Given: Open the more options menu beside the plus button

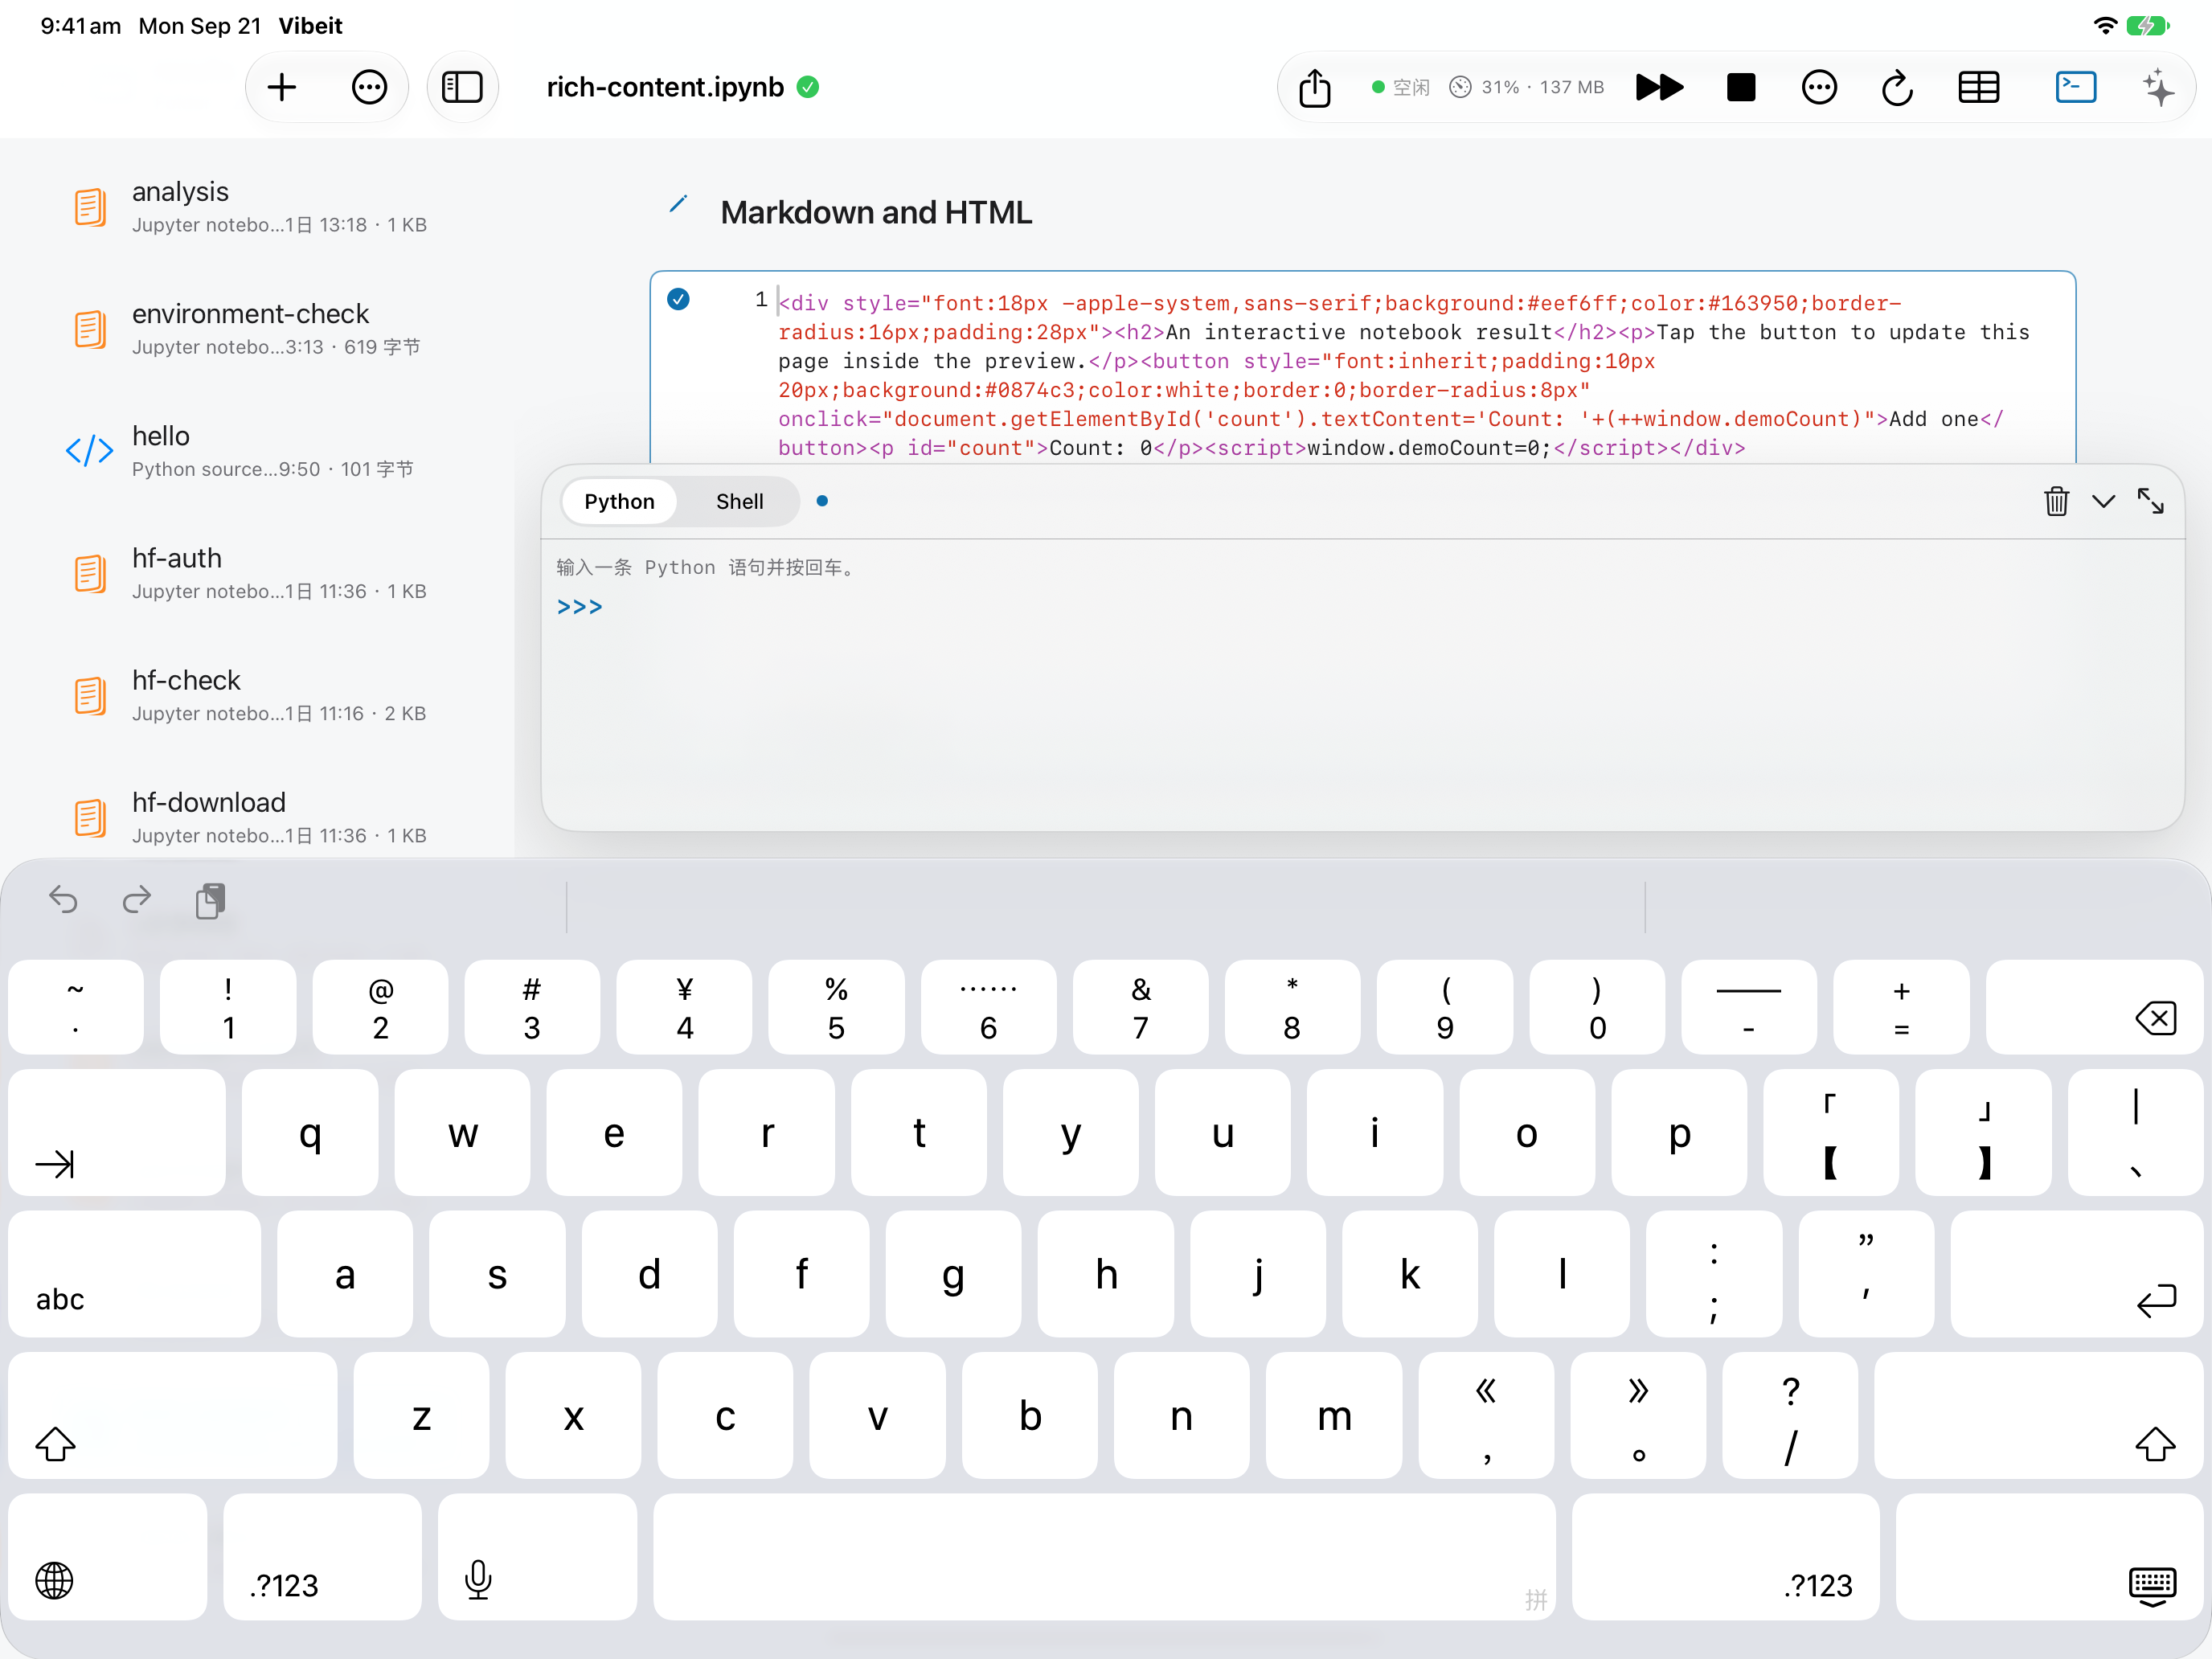Looking at the screenshot, I should coord(369,88).
